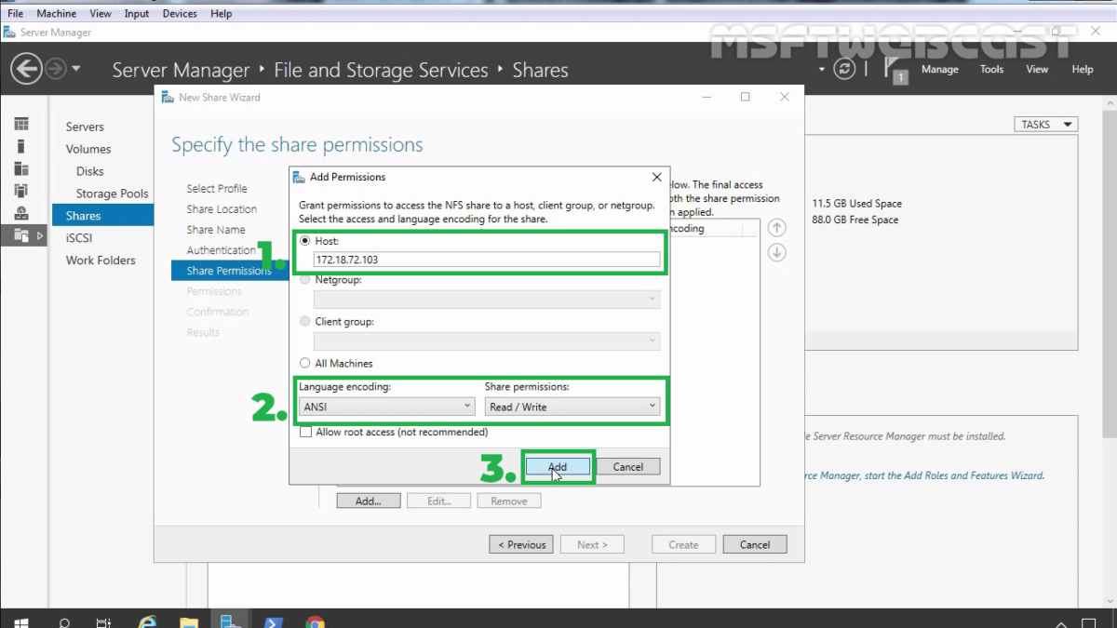
Task: Open Task View on the taskbar
Action: pyautogui.click(x=104, y=622)
